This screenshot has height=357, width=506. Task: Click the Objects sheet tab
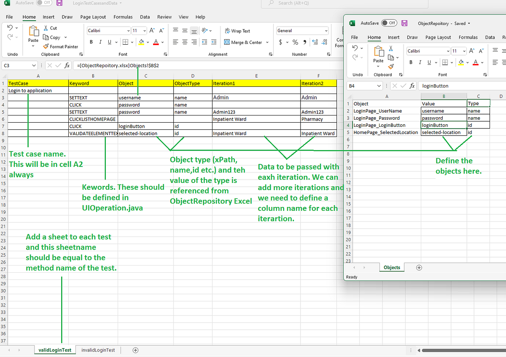coord(391,267)
